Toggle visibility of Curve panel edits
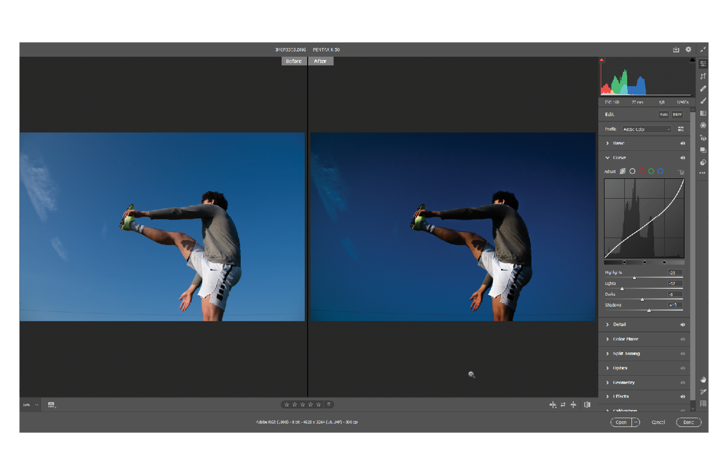 coord(683,158)
